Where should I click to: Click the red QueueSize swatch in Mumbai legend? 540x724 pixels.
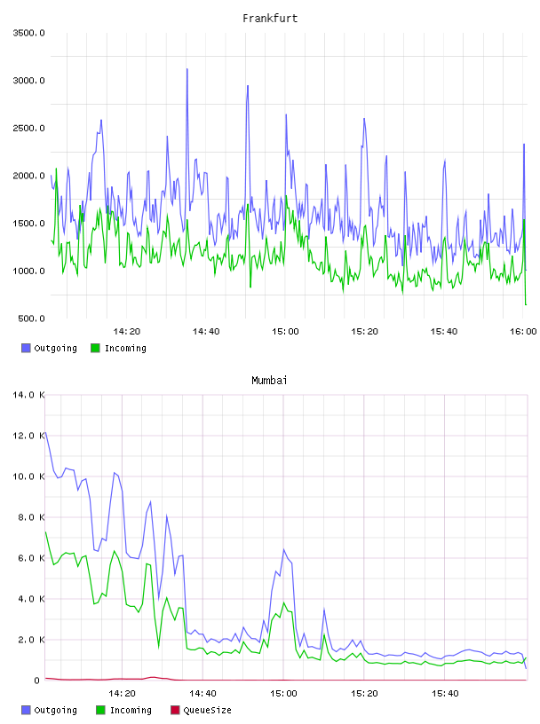coord(175,710)
